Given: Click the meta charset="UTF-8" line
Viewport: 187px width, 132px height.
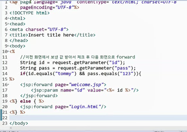Looking at the screenshot, I should (39, 30).
